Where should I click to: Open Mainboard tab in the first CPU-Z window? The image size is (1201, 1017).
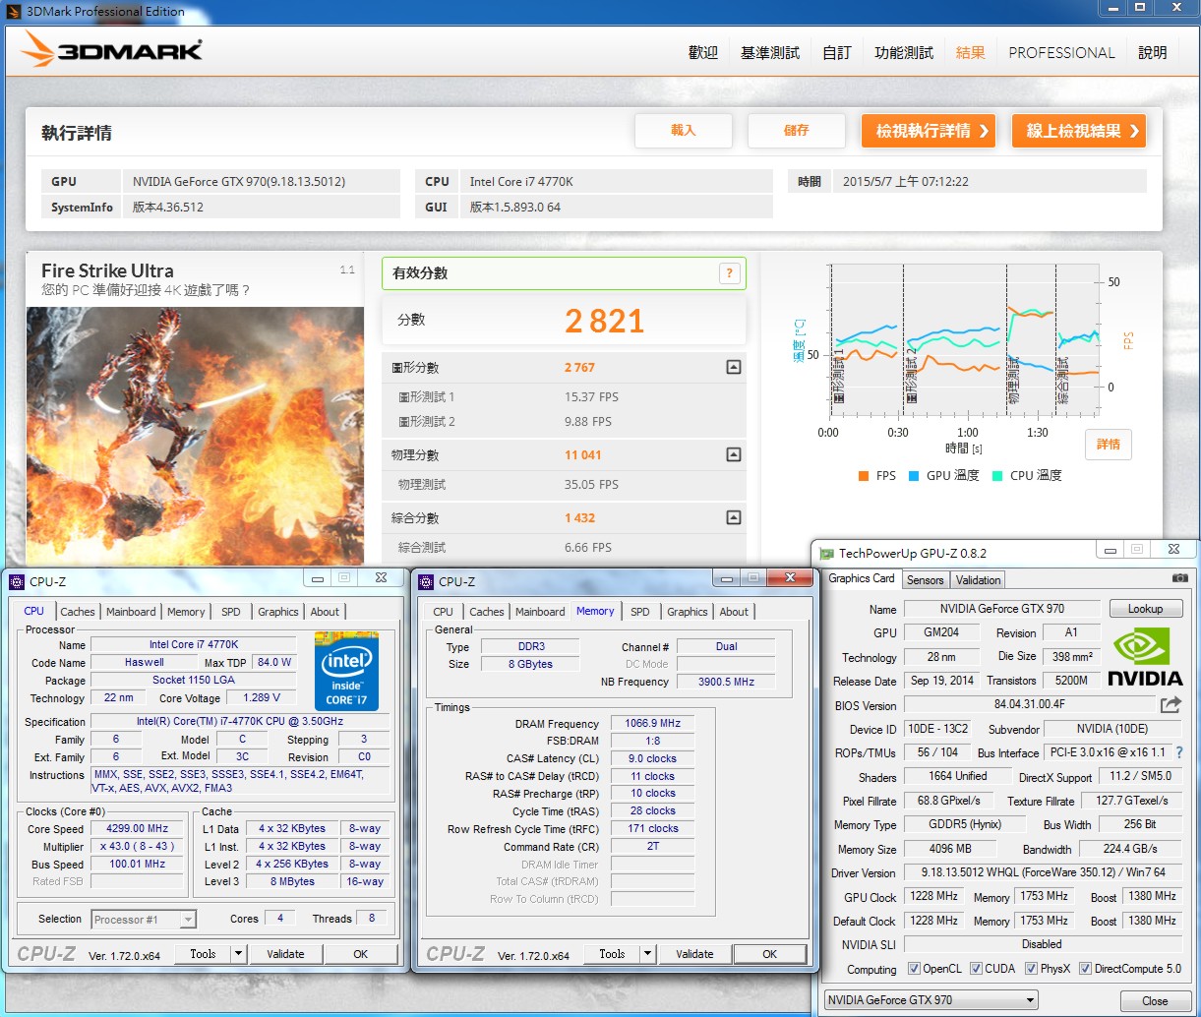tap(131, 612)
